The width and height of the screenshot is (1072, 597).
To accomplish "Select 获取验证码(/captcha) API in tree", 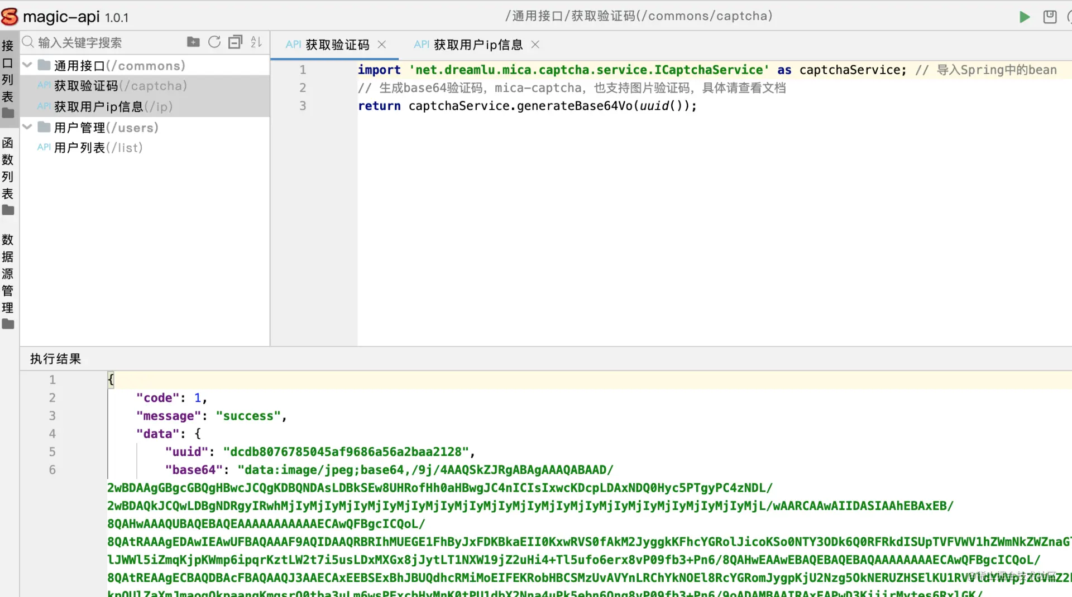I will [x=145, y=86].
